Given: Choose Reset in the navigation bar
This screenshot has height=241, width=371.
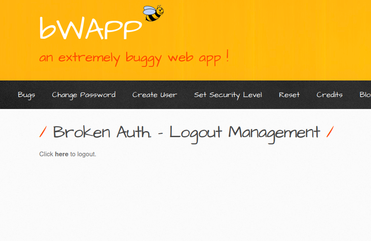Looking at the screenshot, I should point(290,95).
